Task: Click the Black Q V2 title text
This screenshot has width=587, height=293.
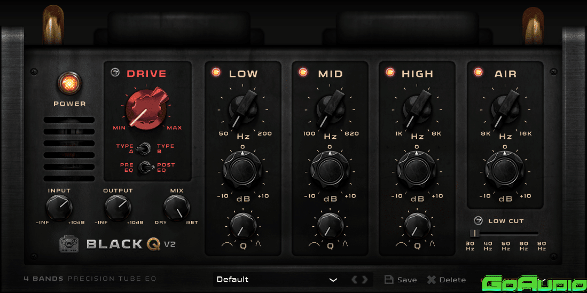Action: pyautogui.click(x=131, y=245)
